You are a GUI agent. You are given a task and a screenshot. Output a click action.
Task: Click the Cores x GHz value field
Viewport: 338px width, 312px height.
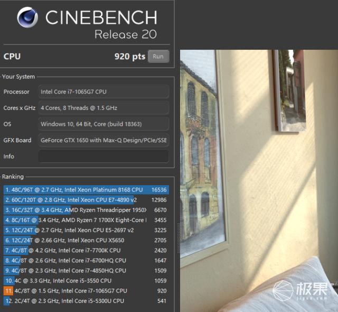(104, 108)
